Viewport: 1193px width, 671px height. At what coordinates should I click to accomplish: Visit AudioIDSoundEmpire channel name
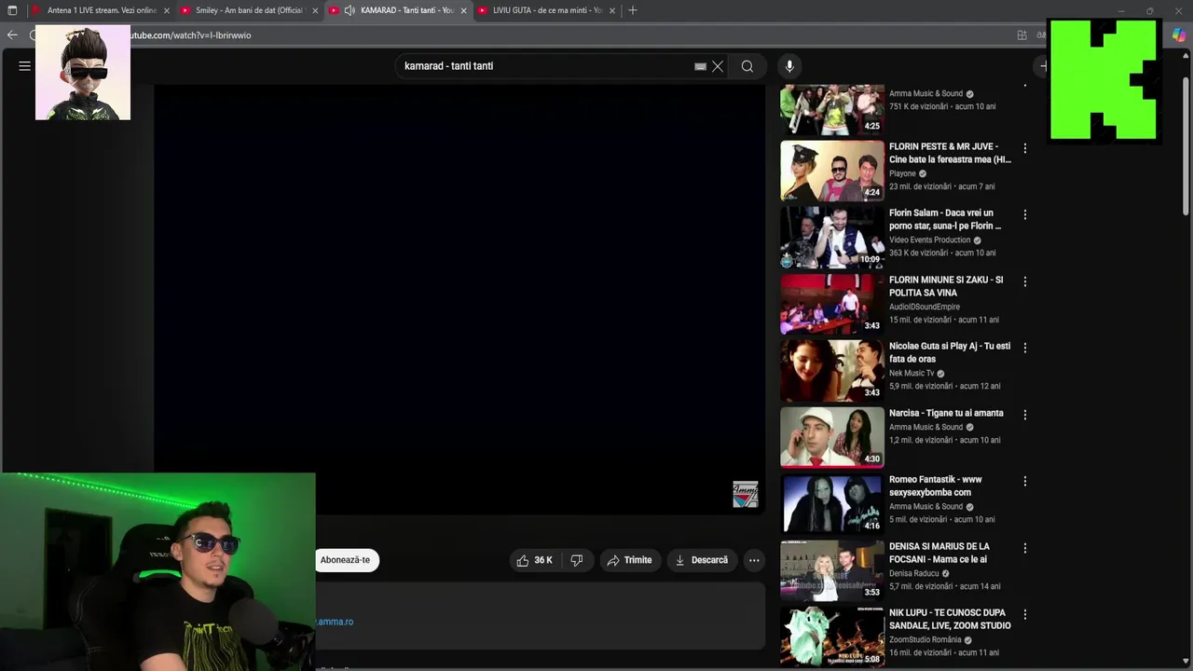(925, 307)
